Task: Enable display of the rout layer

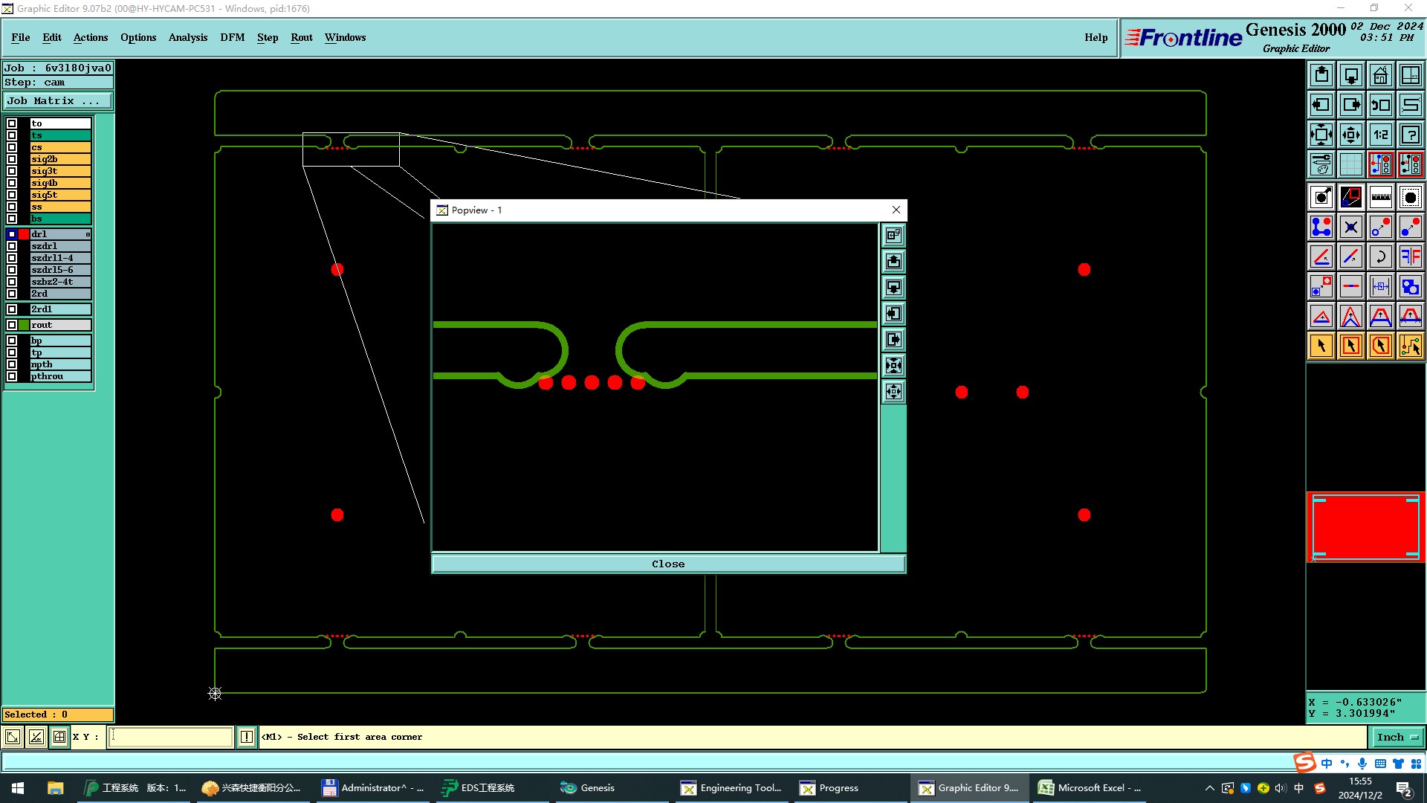Action: pos(12,325)
